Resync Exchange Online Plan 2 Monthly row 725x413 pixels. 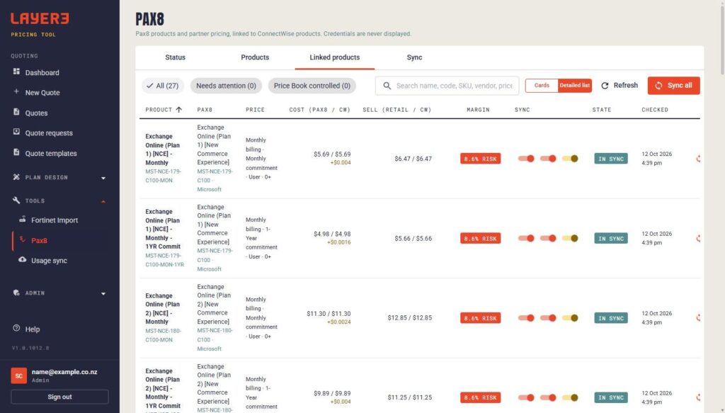[698, 318]
